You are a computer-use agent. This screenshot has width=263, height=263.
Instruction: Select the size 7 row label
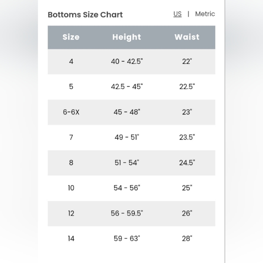71,137
